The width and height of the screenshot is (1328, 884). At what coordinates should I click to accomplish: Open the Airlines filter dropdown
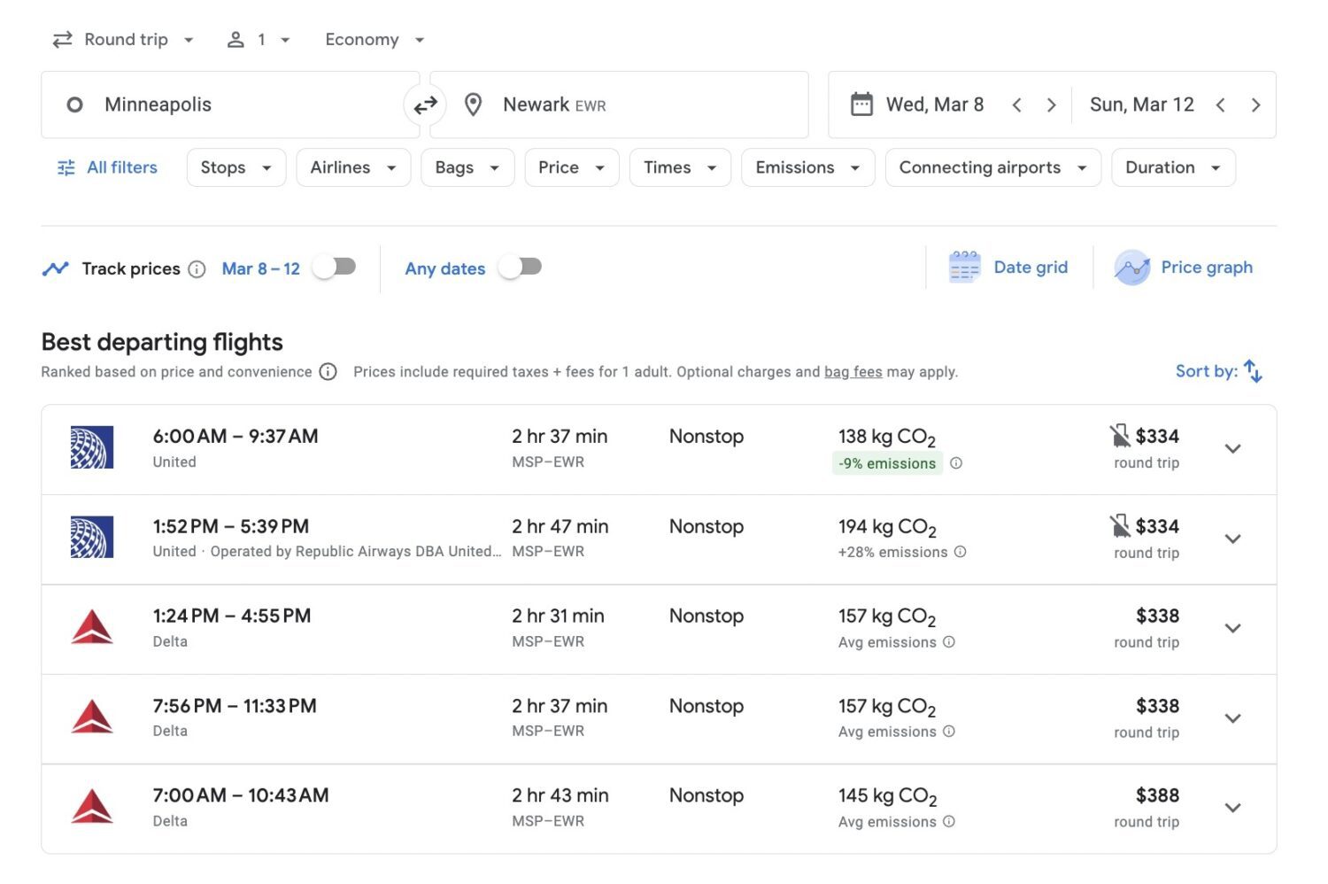click(x=352, y=167)
